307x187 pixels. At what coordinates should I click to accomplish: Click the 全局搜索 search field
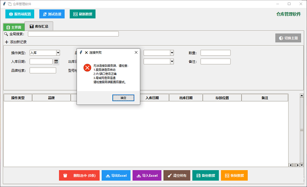pyautogui.click(x=73, y=34)
